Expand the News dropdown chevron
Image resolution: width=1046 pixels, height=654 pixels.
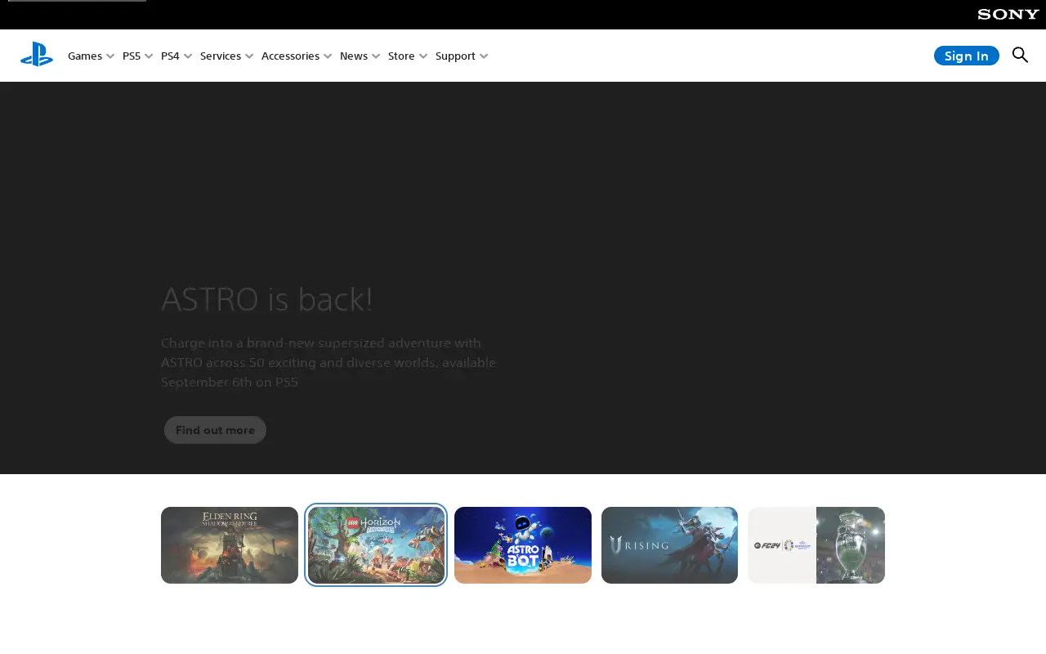click(x=376, y=56)
